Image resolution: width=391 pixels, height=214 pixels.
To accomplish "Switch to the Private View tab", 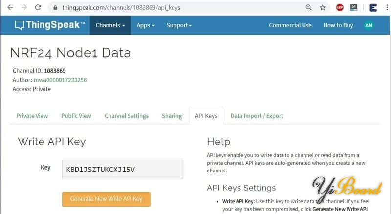I will point(32,116).
